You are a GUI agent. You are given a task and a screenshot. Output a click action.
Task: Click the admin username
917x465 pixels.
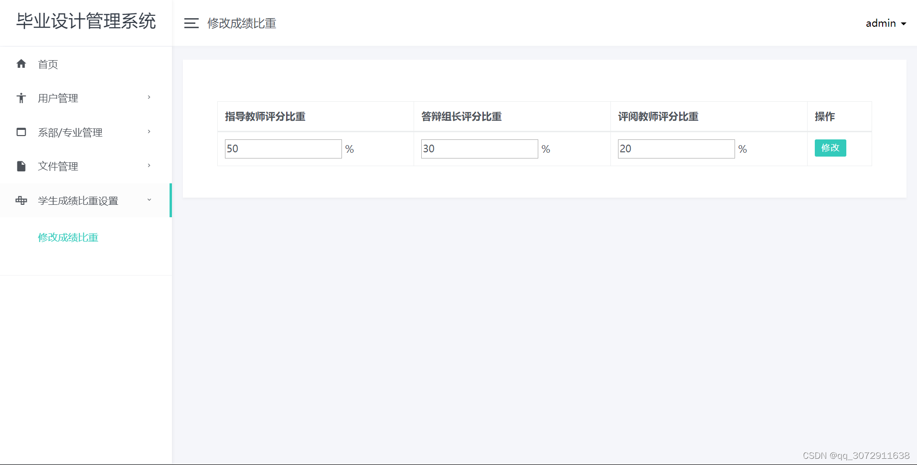881,23
